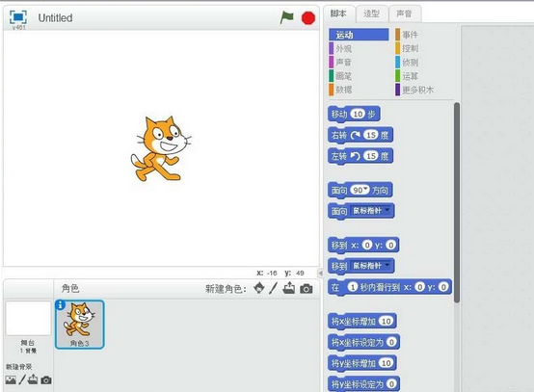Open 鼠标指针 dropdown in 移到 block
Screen dimensions: 534x392
click(x=371, y=266)
